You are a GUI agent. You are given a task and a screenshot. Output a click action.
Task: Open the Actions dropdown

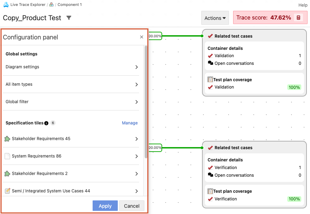tap(215, 18)
